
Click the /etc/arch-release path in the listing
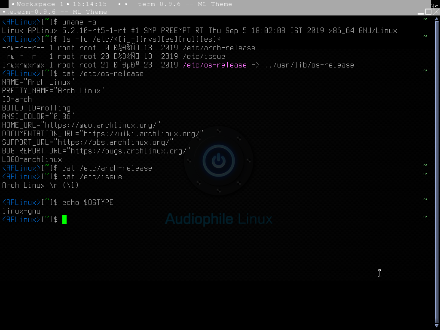click(219, 48)
